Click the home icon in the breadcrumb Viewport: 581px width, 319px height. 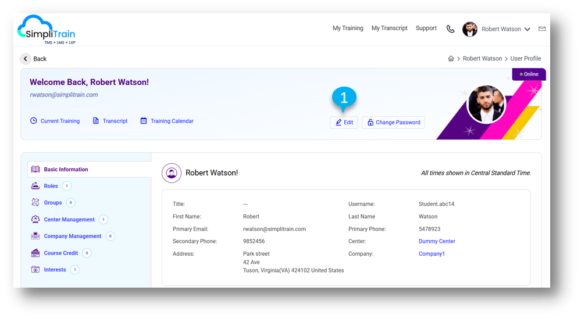pyautogui.click(x=451, y=59)
